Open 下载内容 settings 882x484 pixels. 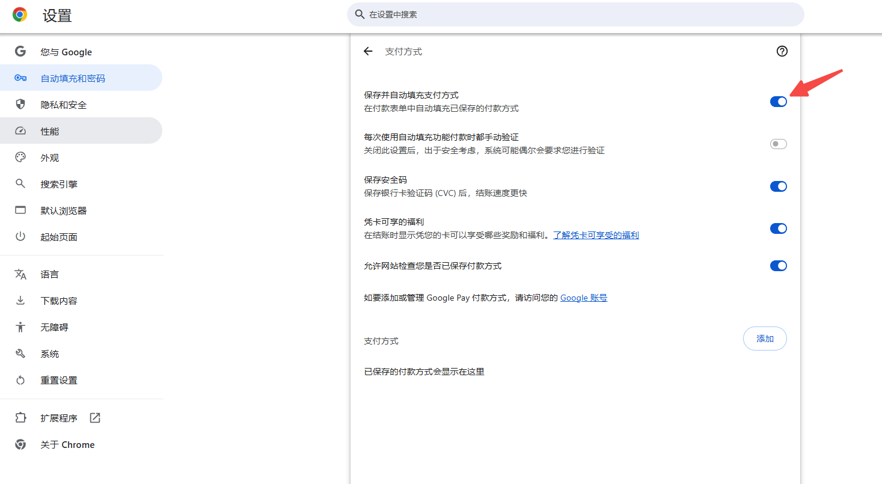tap(81, 301)
